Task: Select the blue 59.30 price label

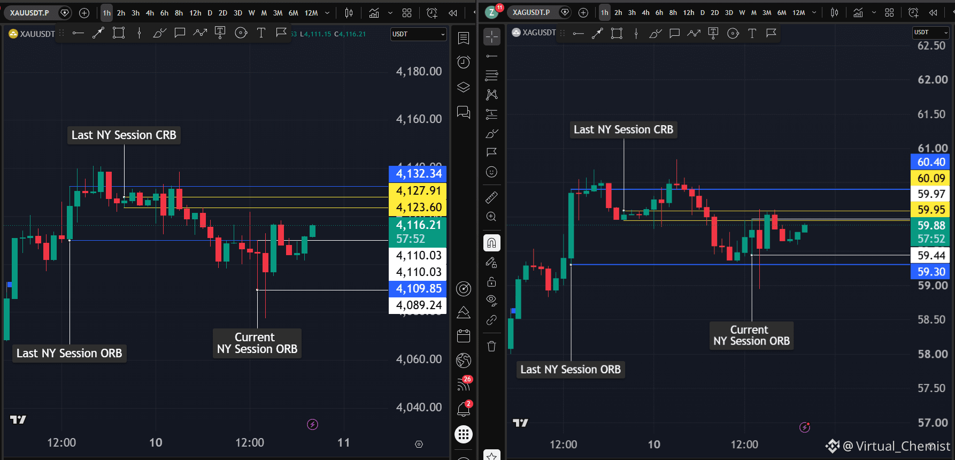Action: click(930, 272)
